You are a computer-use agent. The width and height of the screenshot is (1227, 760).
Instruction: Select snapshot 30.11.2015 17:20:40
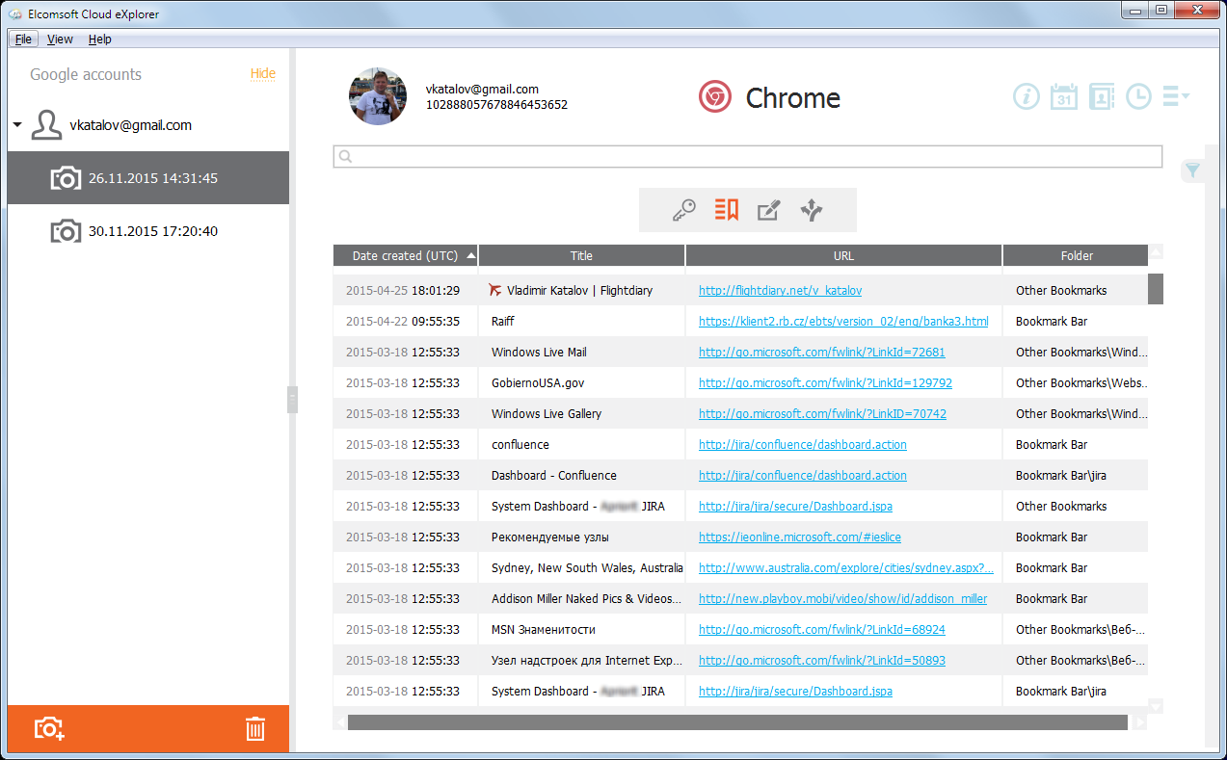pyautogui.click(x=152, y=231)
